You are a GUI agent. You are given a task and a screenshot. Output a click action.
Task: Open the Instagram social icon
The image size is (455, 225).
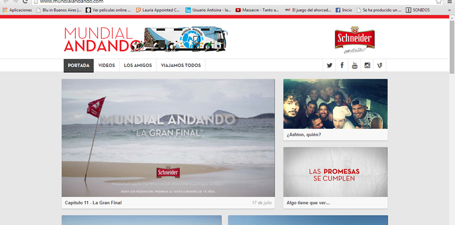pyautogui.click(x=367, y=65)
